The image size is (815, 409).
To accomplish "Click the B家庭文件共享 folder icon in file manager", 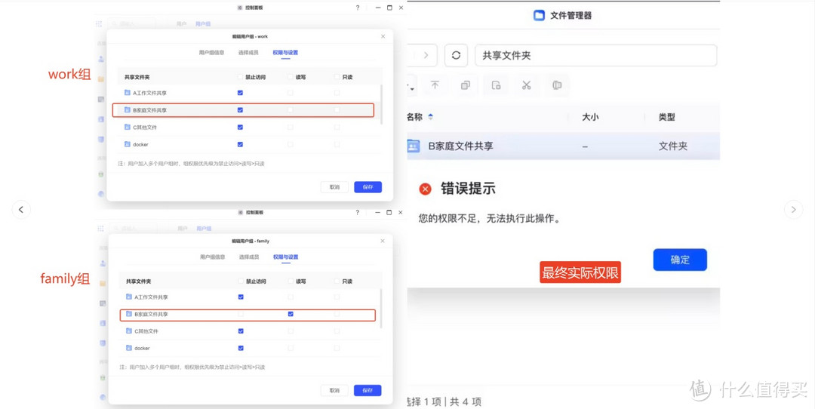I will tap(414, 146).
